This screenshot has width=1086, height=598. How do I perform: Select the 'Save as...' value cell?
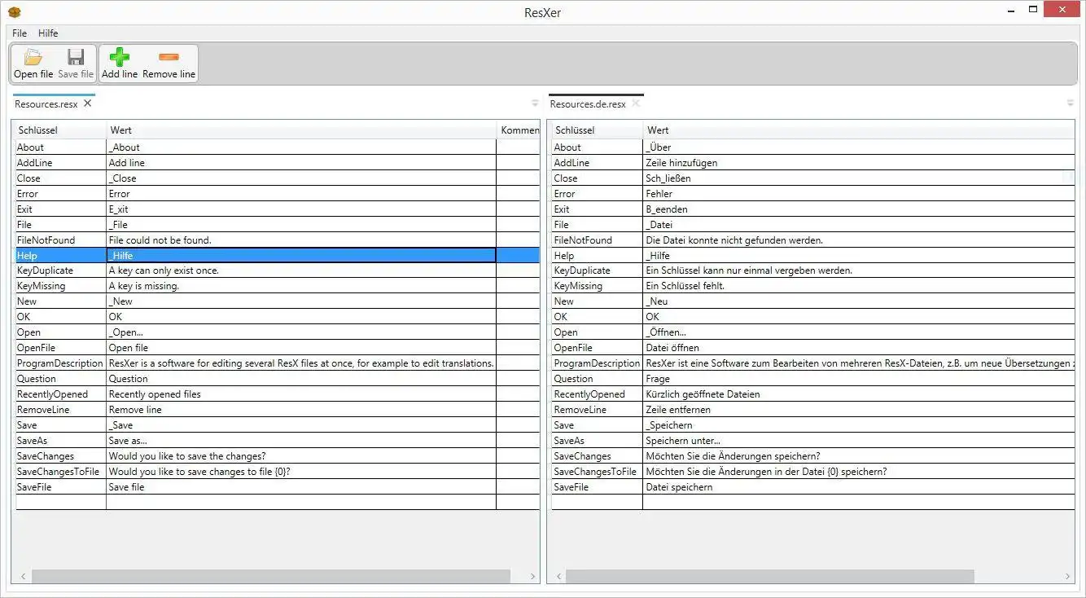301,441
